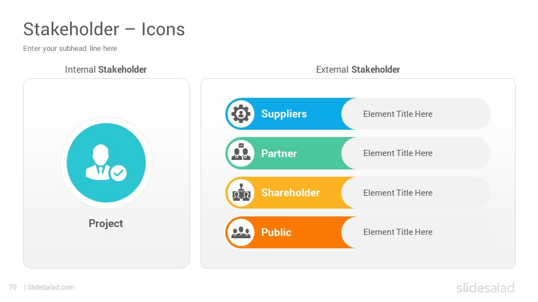Select Element Title Here beside Suppliers
This screenshot has width=538, height=302.
click(398, 114)
